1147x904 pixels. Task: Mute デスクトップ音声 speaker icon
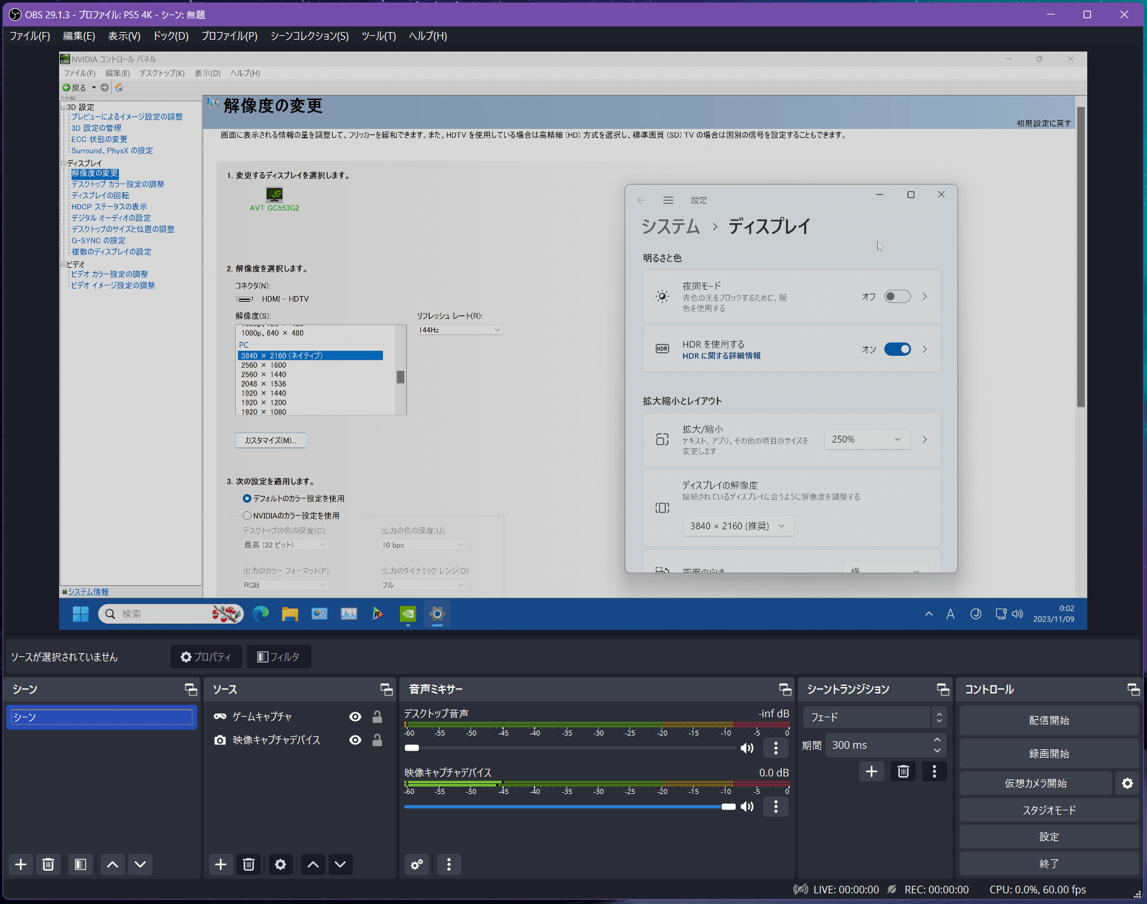pos(747,747)
